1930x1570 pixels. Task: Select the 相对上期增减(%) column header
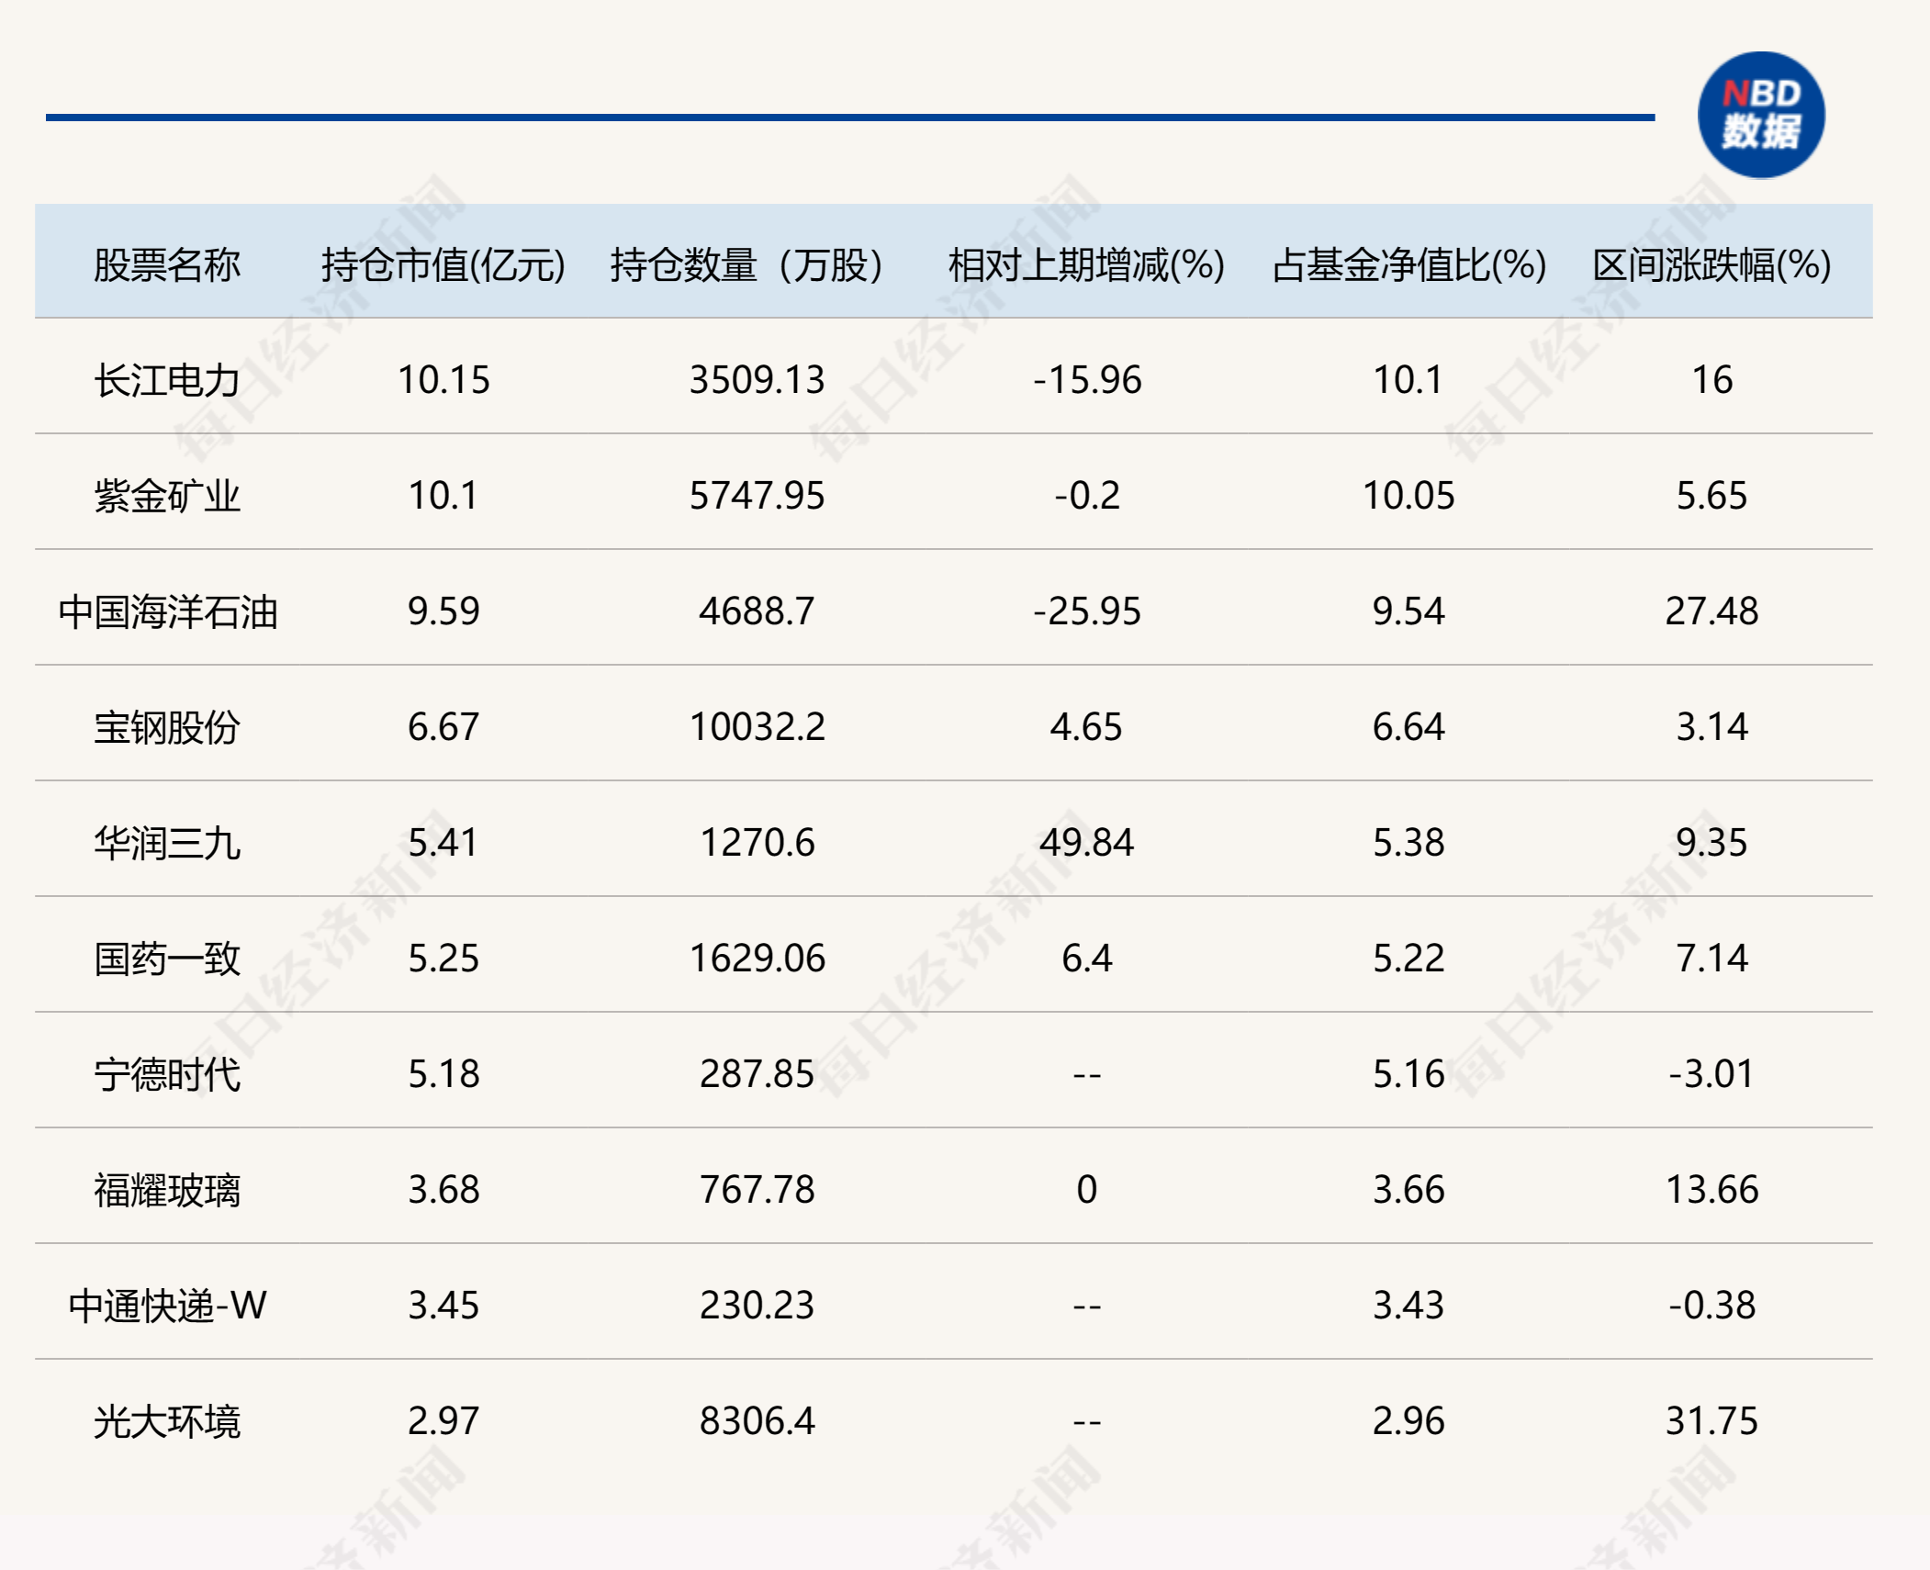pos(1086,265)
